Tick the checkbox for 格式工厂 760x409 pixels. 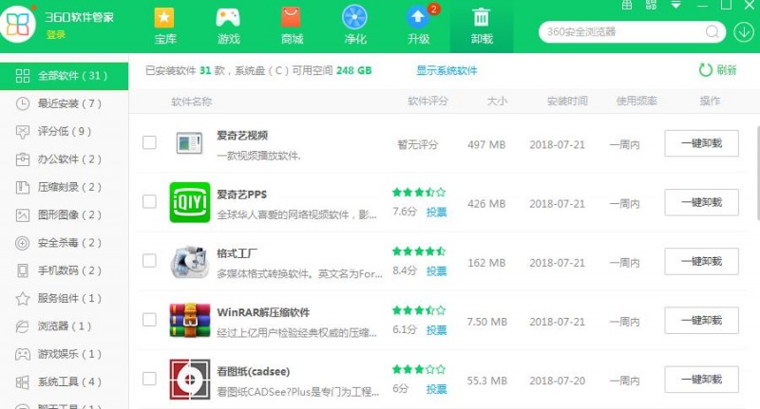[x=149, y=260]
